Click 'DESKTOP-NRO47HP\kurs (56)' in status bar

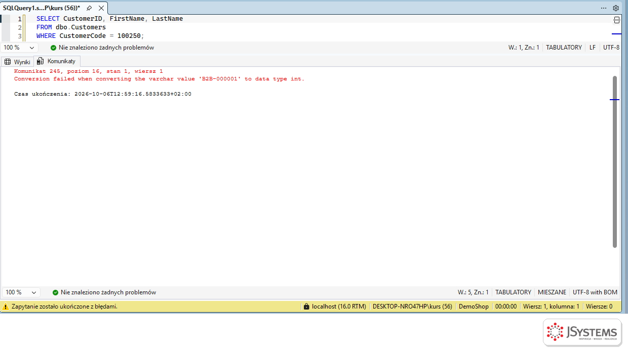pos(412,307)
